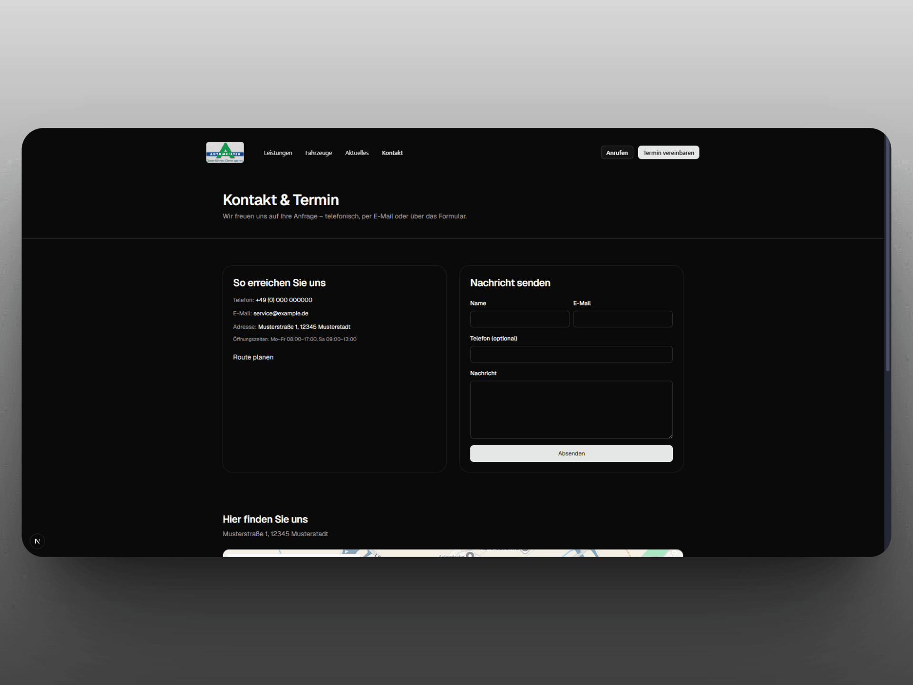The image size is (913, 685).
Task: Open the Route planen link
Action: pyautogui.click(x=253, y=357)
